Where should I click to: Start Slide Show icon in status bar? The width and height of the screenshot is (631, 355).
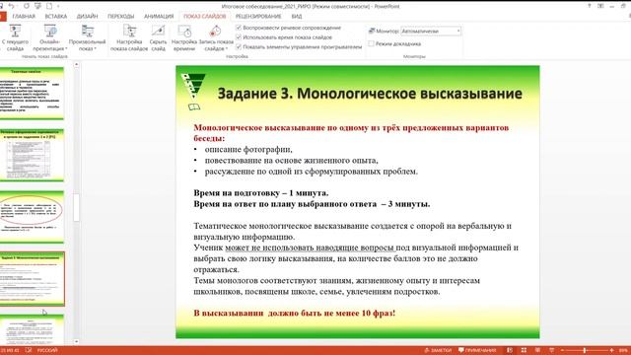coord(552,351)
